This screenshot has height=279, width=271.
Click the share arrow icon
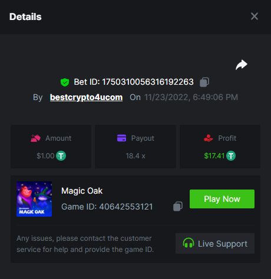242,65
